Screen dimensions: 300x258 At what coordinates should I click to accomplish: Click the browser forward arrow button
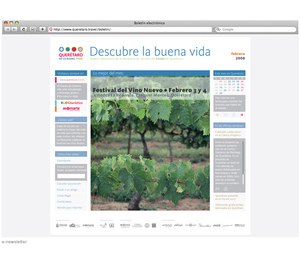point(14,29)
